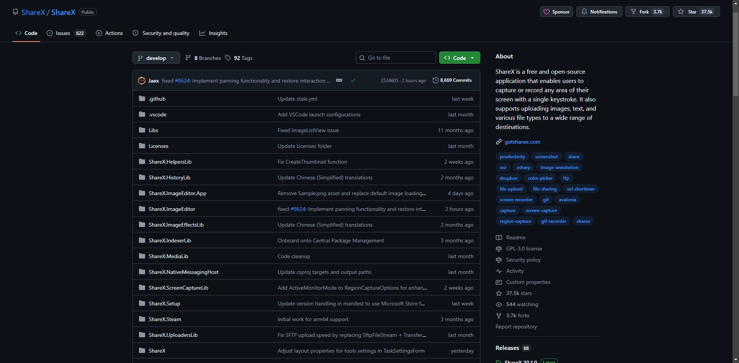
Task: Open the Insights tab
Action: tap(214, 33)
